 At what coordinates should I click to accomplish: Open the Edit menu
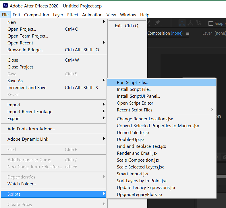pyautogui.click(x=16, y=15)
